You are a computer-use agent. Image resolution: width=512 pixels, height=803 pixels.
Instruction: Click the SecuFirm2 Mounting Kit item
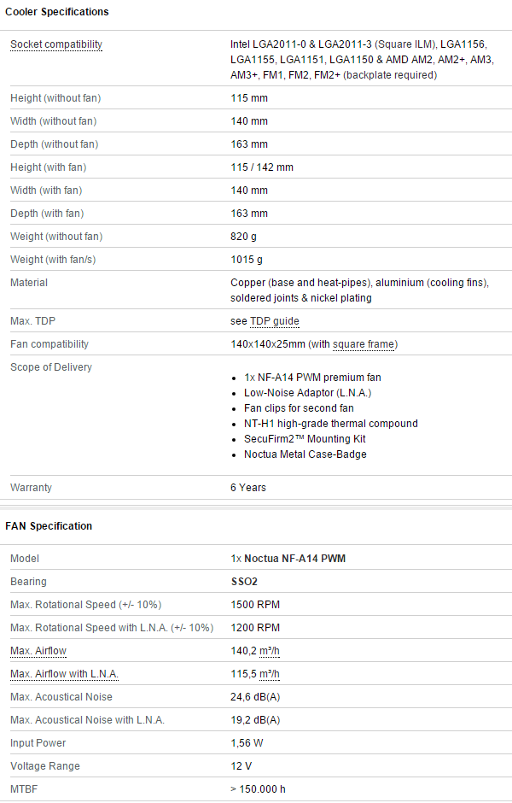click(305, 439)
